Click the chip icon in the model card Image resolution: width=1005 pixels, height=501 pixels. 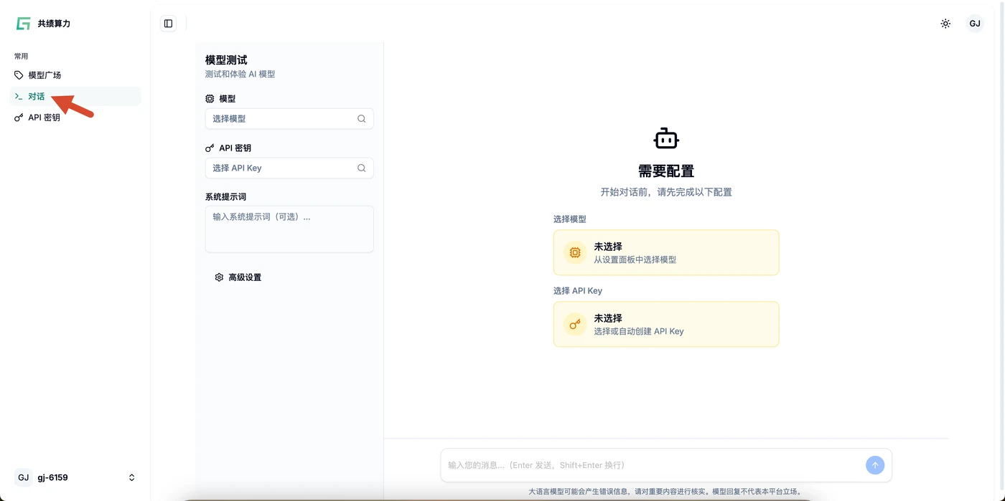(x=575, y=252)
